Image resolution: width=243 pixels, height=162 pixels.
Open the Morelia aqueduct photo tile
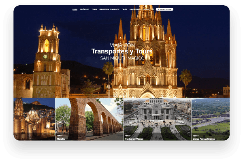pos(89,117)
